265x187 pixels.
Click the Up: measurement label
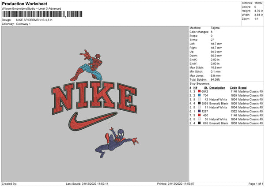pos(192,52)
